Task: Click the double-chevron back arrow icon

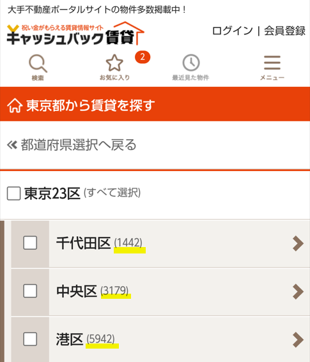Action: pos(12,145)
